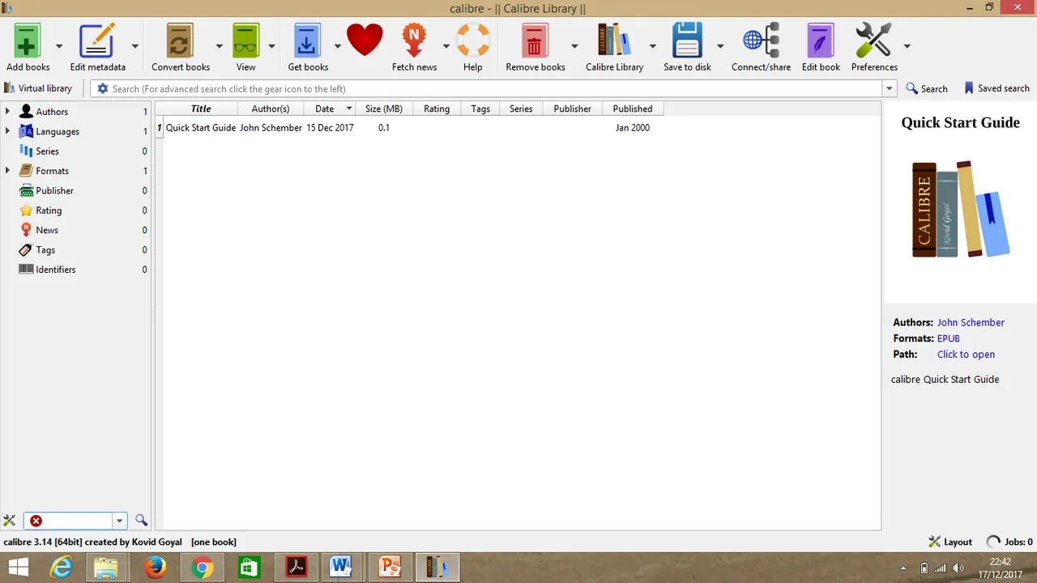The height and width of the screenshot is (583, 1037).
Task: Click in the main search field
Action: coord(495,88)
